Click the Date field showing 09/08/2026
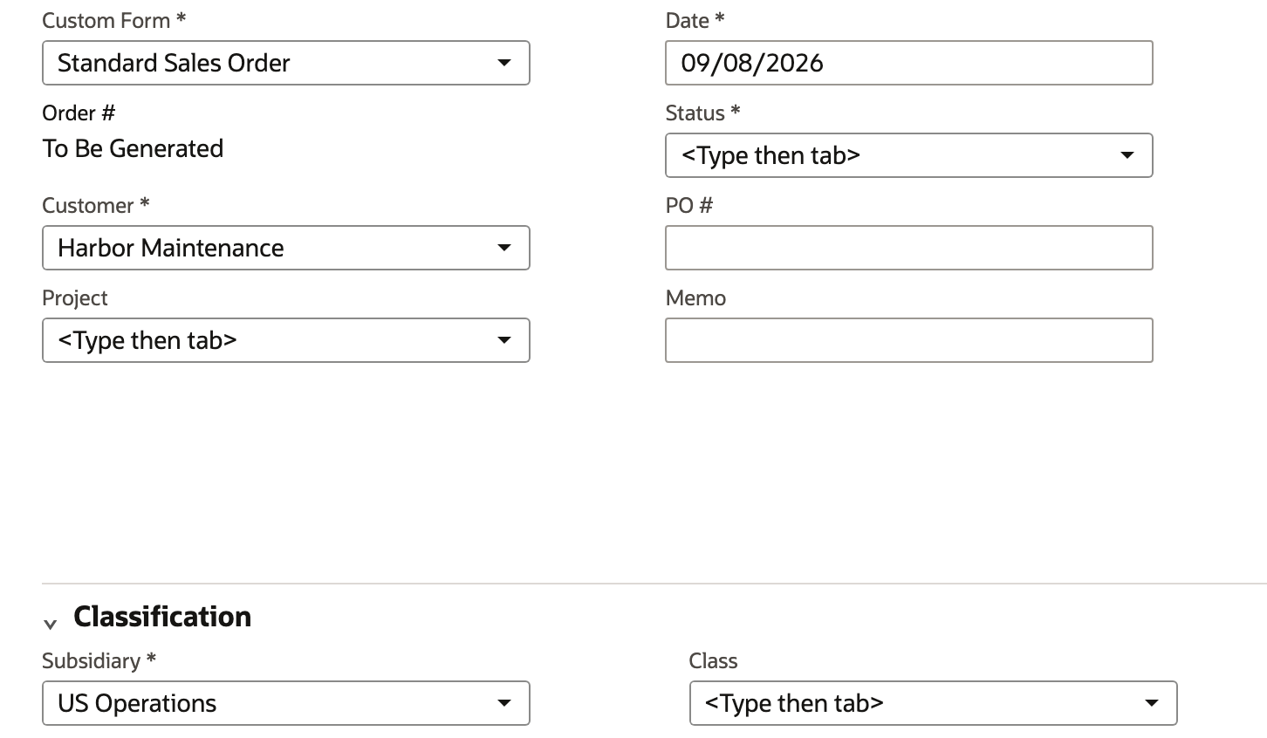 [908, 63]
